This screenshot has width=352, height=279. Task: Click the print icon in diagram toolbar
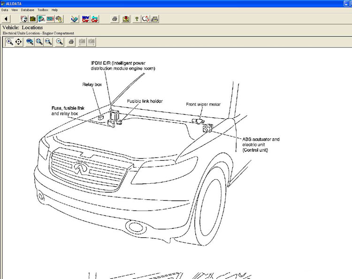(71, 42)
